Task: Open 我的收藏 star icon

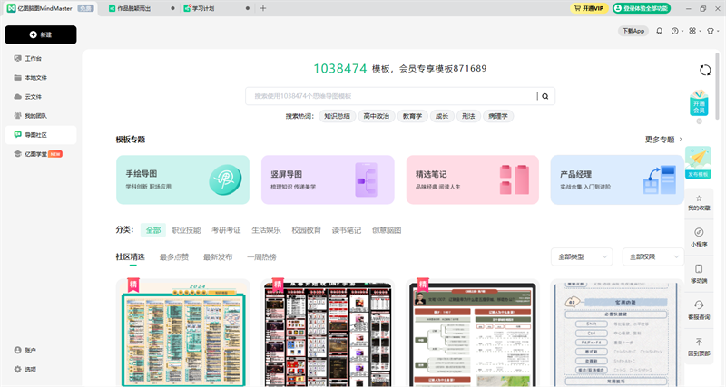Action: click(699, 202)
